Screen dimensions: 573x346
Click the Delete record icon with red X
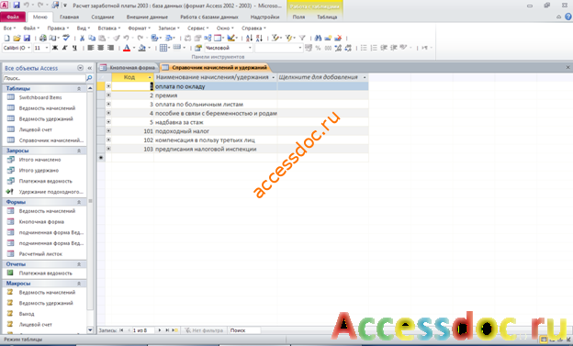point(338,38)
